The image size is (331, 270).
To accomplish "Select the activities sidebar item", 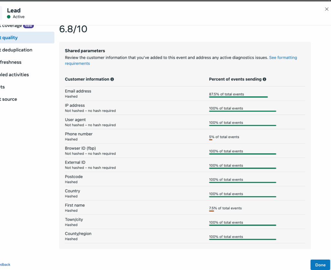I will point(15,74).
